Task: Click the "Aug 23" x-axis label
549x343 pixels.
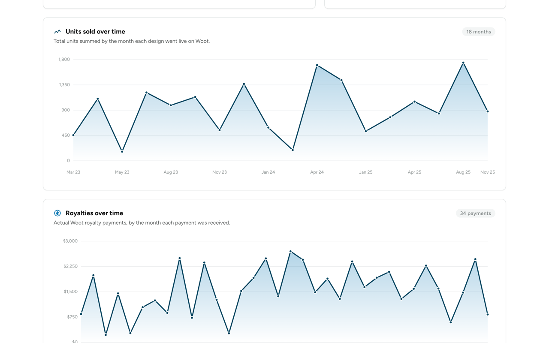Action: 171,172
